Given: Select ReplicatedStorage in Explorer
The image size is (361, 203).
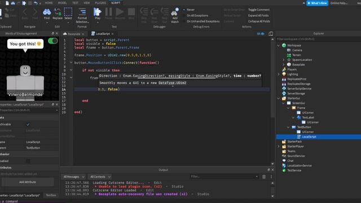Looking at the screenshot, I should pos(299,84).
